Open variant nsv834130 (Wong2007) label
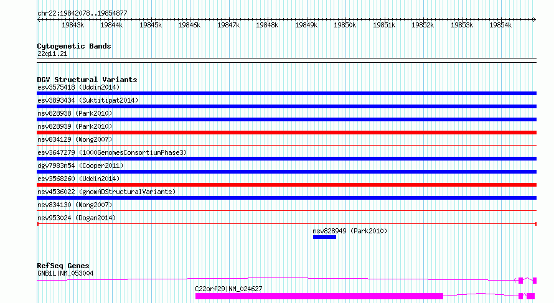 (75, 205)
